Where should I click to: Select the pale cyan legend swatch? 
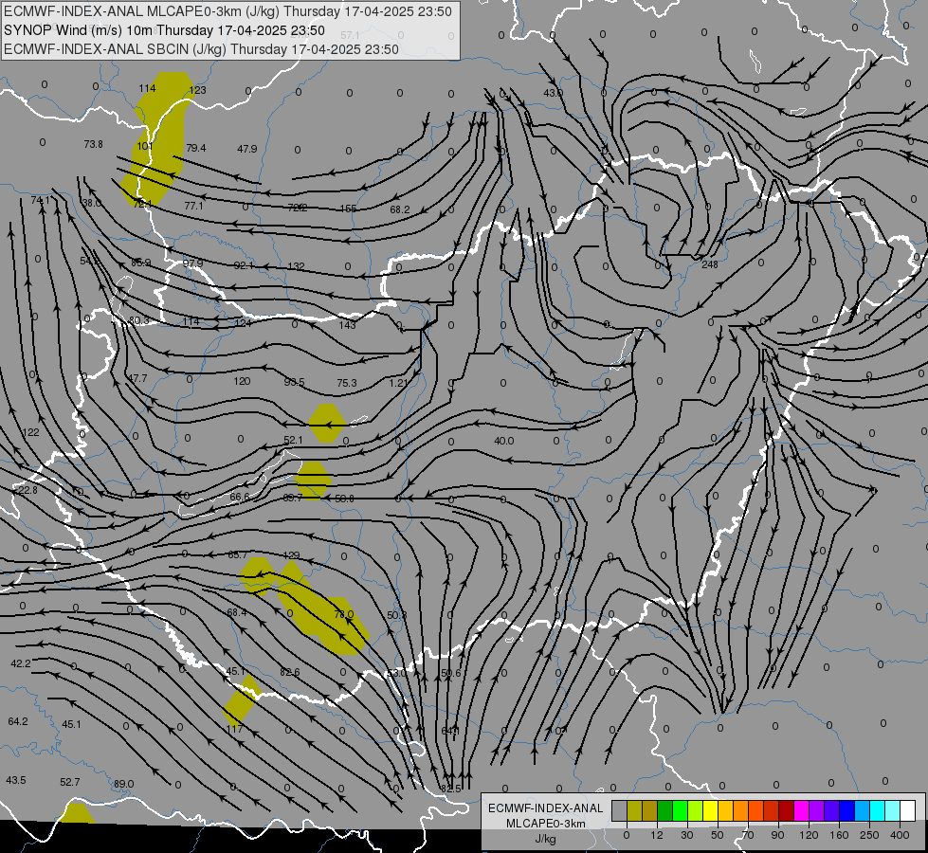[893, 810]
